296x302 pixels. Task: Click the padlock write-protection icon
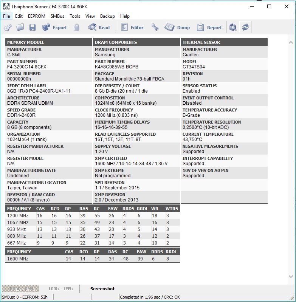76,27
